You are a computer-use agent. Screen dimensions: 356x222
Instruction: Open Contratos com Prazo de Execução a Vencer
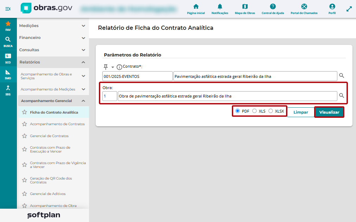point(50,149)
